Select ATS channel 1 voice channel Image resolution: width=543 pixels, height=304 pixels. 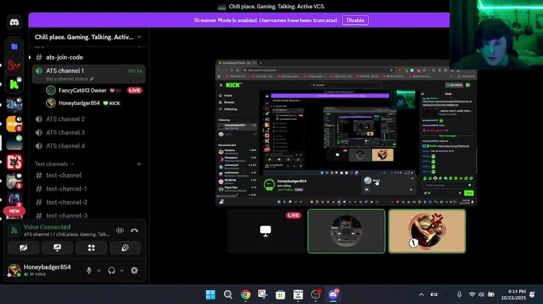[88, 74]
